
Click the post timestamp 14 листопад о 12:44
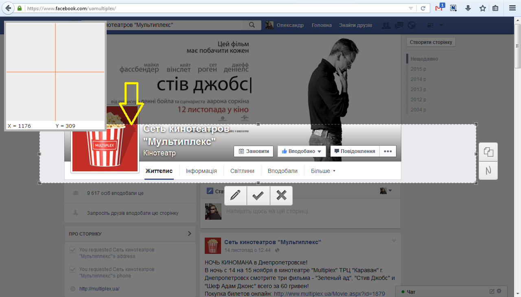[247, 250]
